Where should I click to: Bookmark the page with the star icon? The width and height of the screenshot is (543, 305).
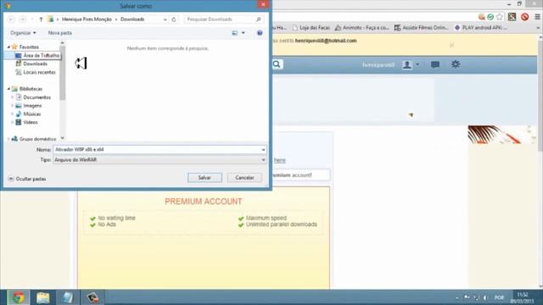pyautogui.click(x=500, y=17)
